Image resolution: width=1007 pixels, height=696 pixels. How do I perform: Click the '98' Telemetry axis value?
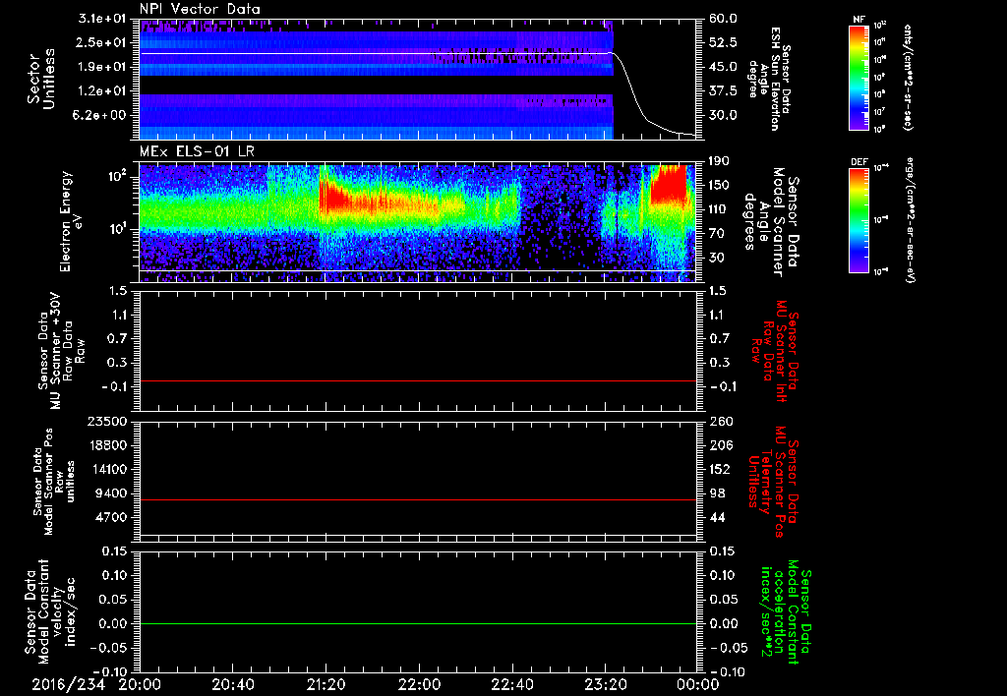[x=716, y=493]
